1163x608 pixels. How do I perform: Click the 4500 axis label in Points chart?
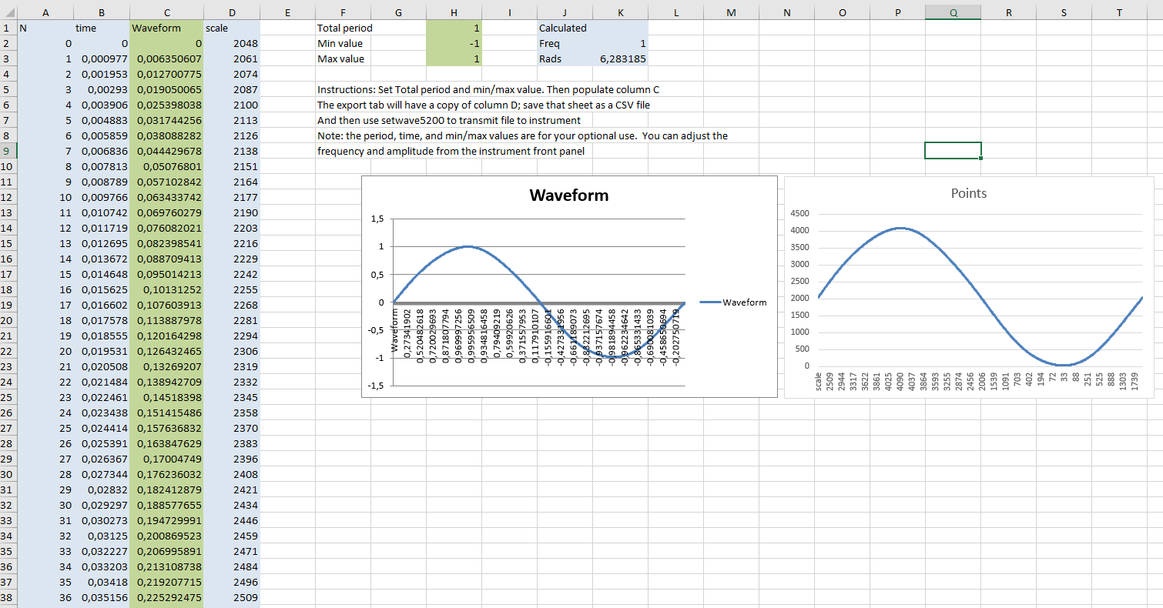(x=802, y=213)
